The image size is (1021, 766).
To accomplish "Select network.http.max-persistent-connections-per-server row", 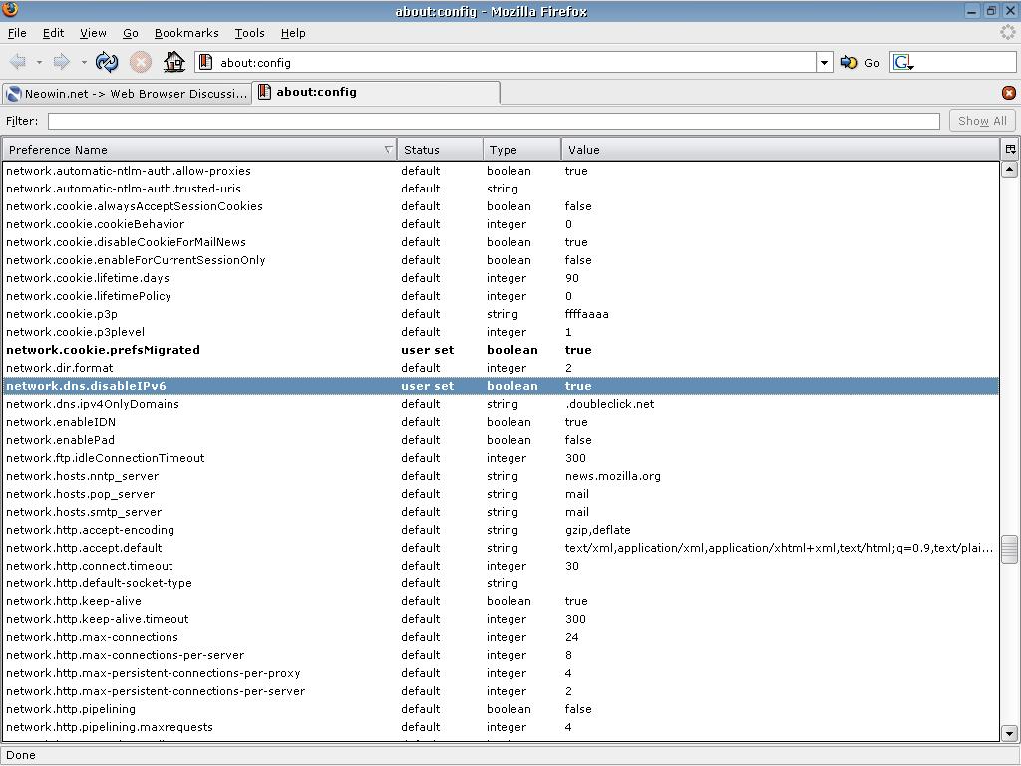I will (x=501, y=691).
